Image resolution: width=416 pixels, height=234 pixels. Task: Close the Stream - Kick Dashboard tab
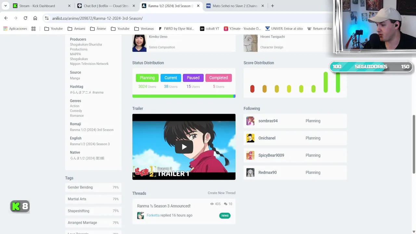coord(69,6)
